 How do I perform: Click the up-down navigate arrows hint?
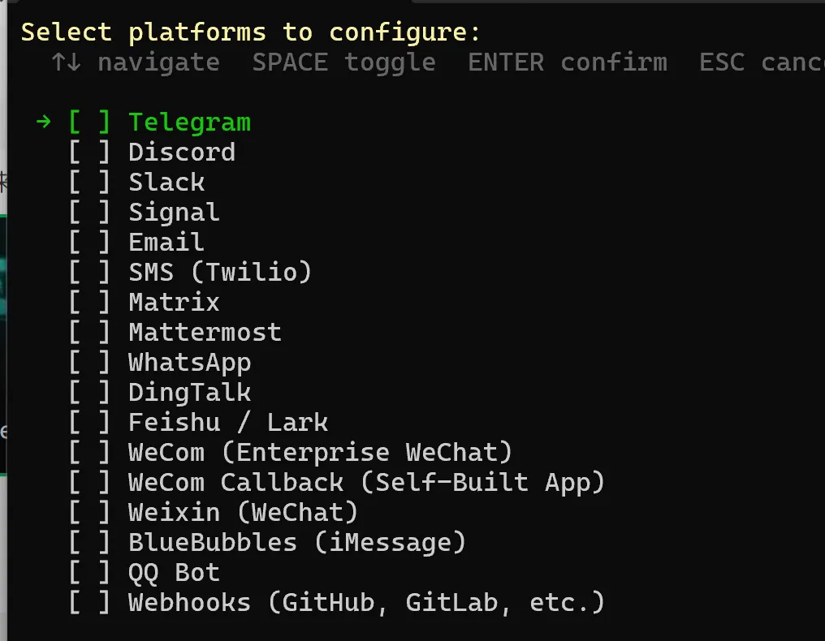tap(65, 62)
